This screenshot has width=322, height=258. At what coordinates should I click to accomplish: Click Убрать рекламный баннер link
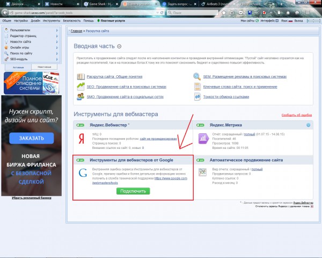(32, 198)
